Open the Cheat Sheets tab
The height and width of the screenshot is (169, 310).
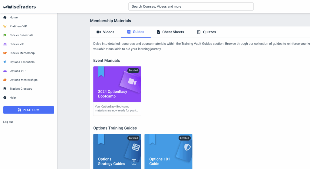[170, 32]
